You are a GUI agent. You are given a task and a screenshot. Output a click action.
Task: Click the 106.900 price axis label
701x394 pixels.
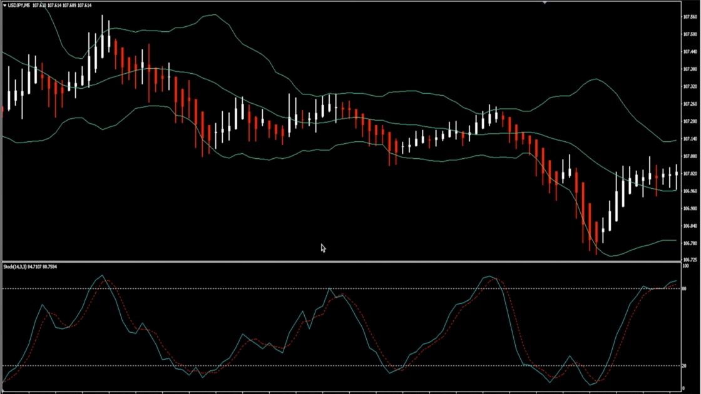pos(690,209)
